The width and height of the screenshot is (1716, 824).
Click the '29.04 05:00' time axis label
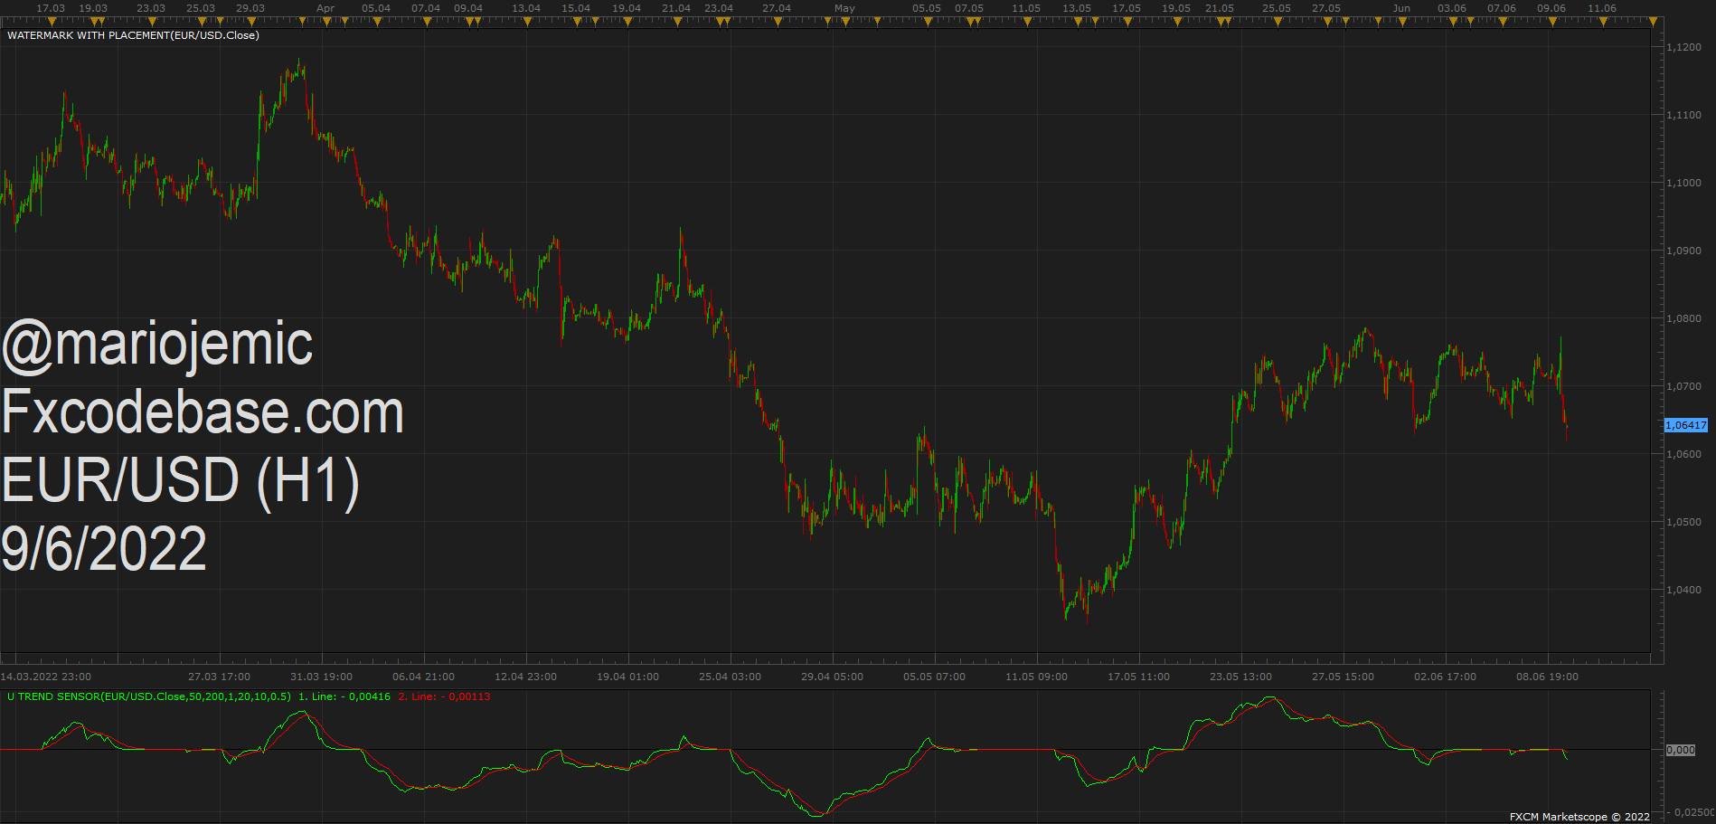click(x=833, y=677)
